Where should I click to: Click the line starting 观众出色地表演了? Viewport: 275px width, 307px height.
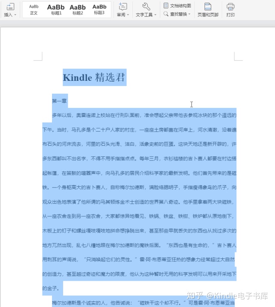(x=138, y=202)
